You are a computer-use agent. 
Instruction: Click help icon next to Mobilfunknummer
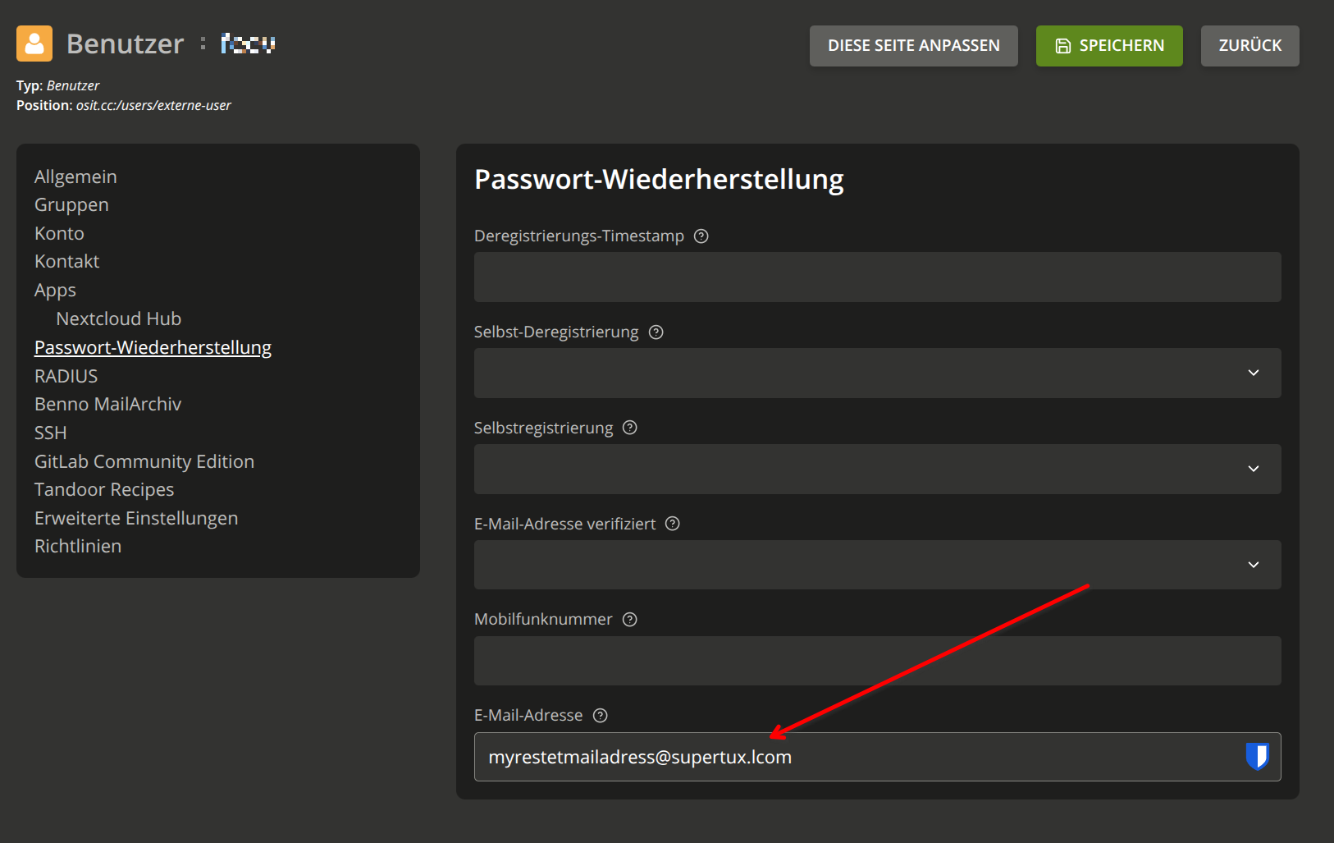(630, 620)
